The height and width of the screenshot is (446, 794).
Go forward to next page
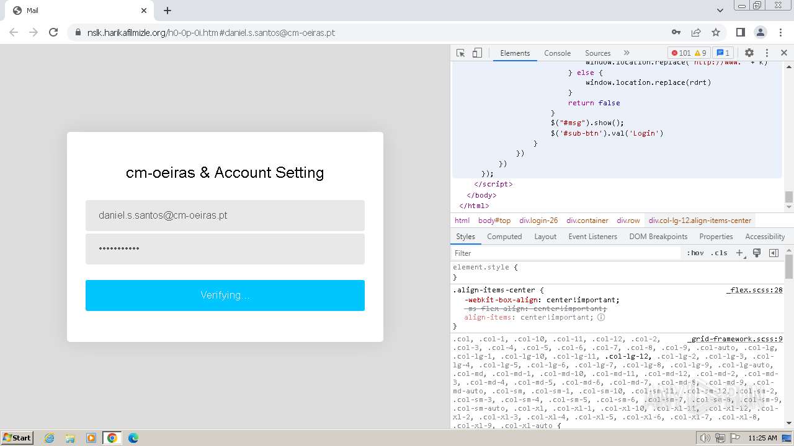click(33, 32)
